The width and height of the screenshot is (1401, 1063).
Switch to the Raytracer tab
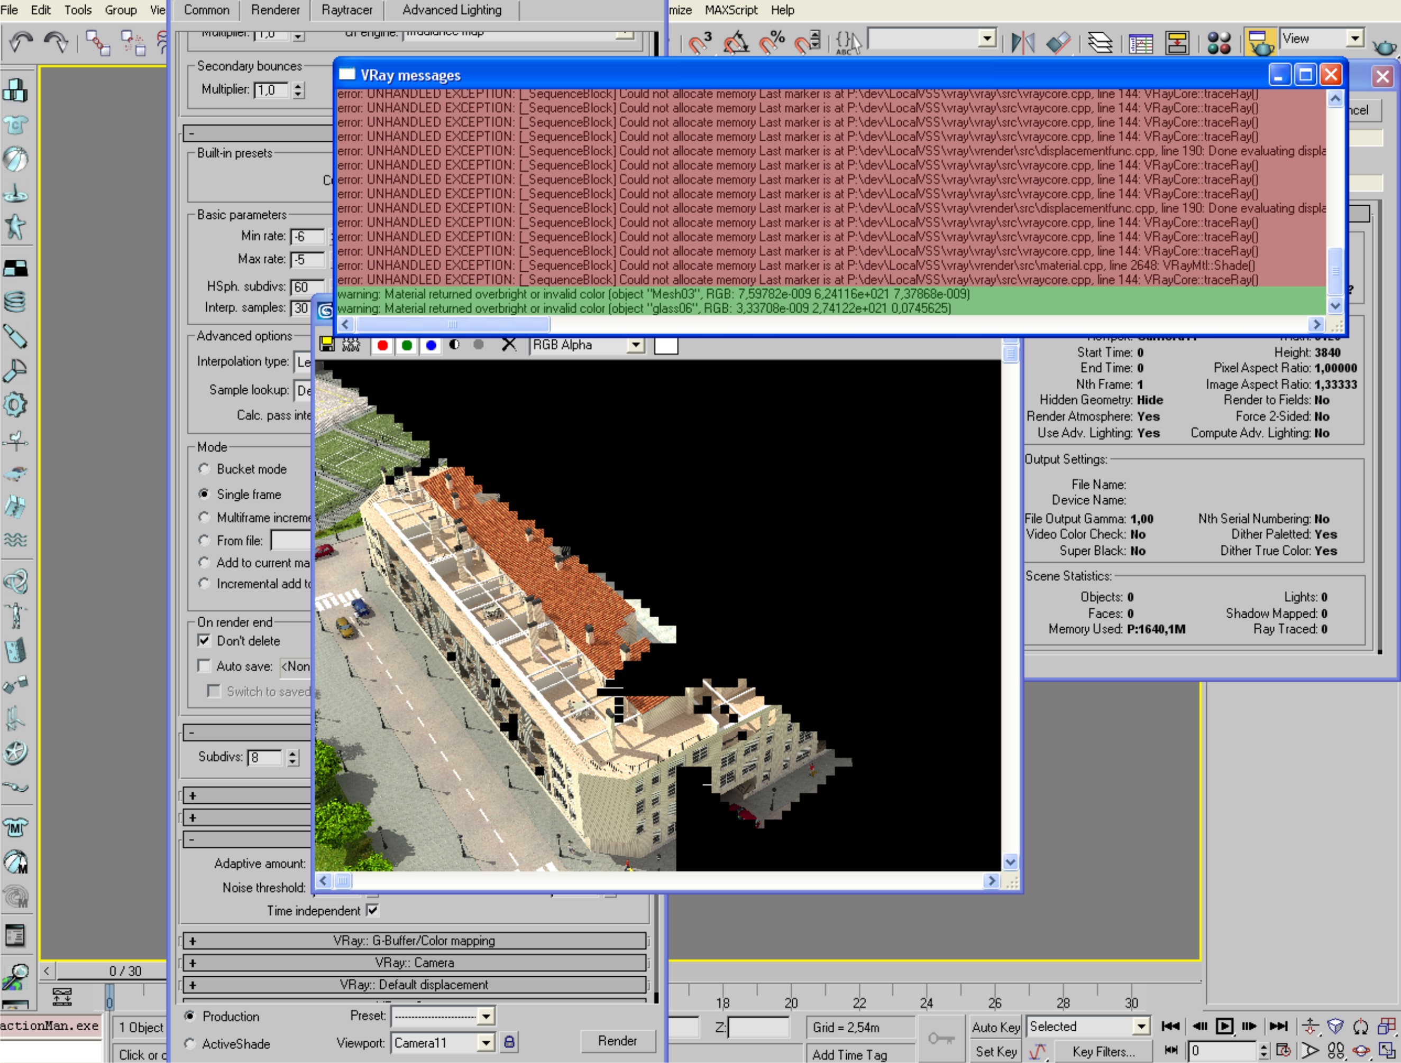pos(346,10)
